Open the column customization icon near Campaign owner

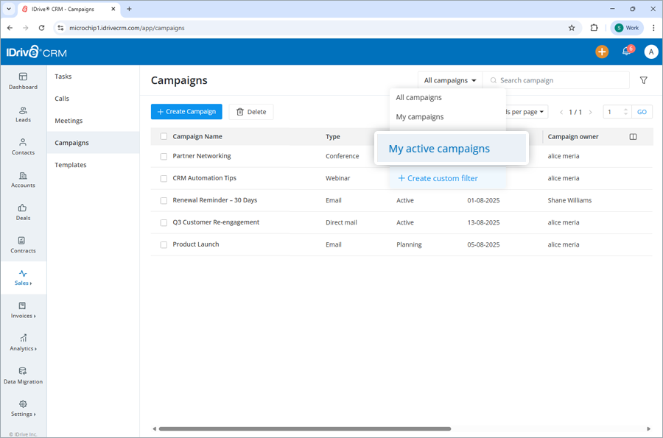633,136
